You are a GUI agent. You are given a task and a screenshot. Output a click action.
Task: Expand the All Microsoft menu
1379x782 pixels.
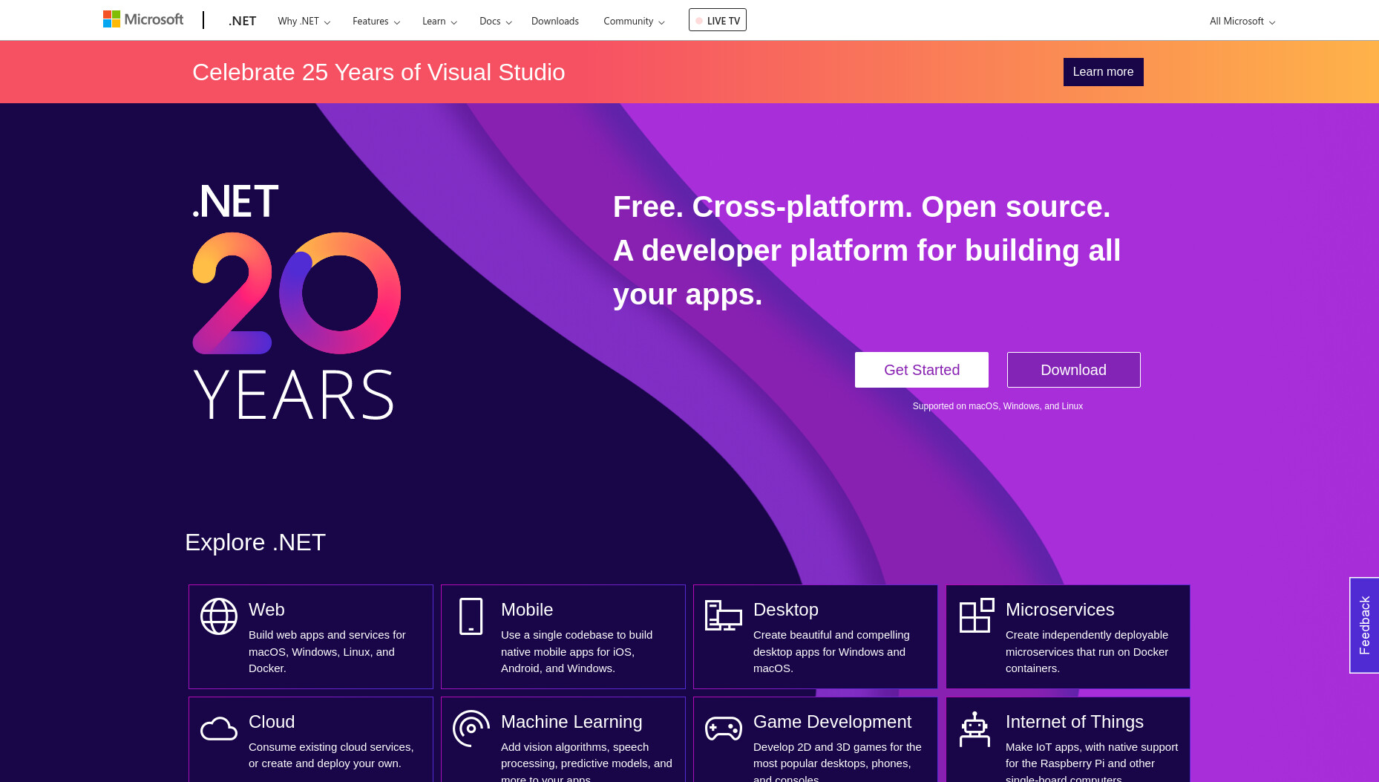[1242, 21]
